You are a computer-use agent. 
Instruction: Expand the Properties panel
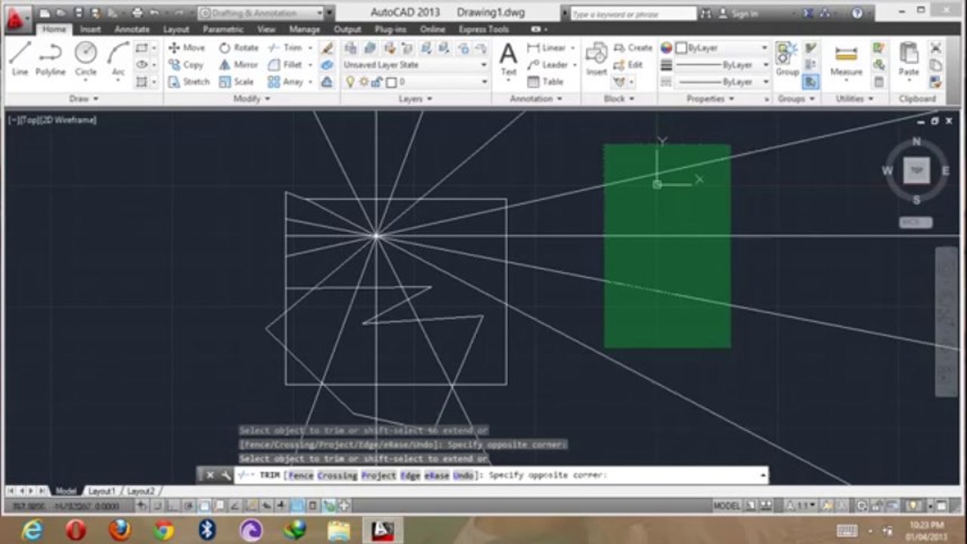(x=710, y=99)
